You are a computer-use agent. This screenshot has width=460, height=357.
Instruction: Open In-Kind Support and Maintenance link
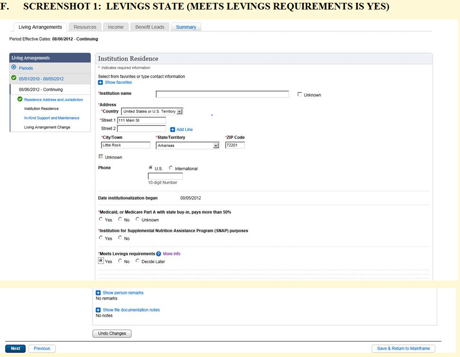pyautogui.click(x=52, y=118)
